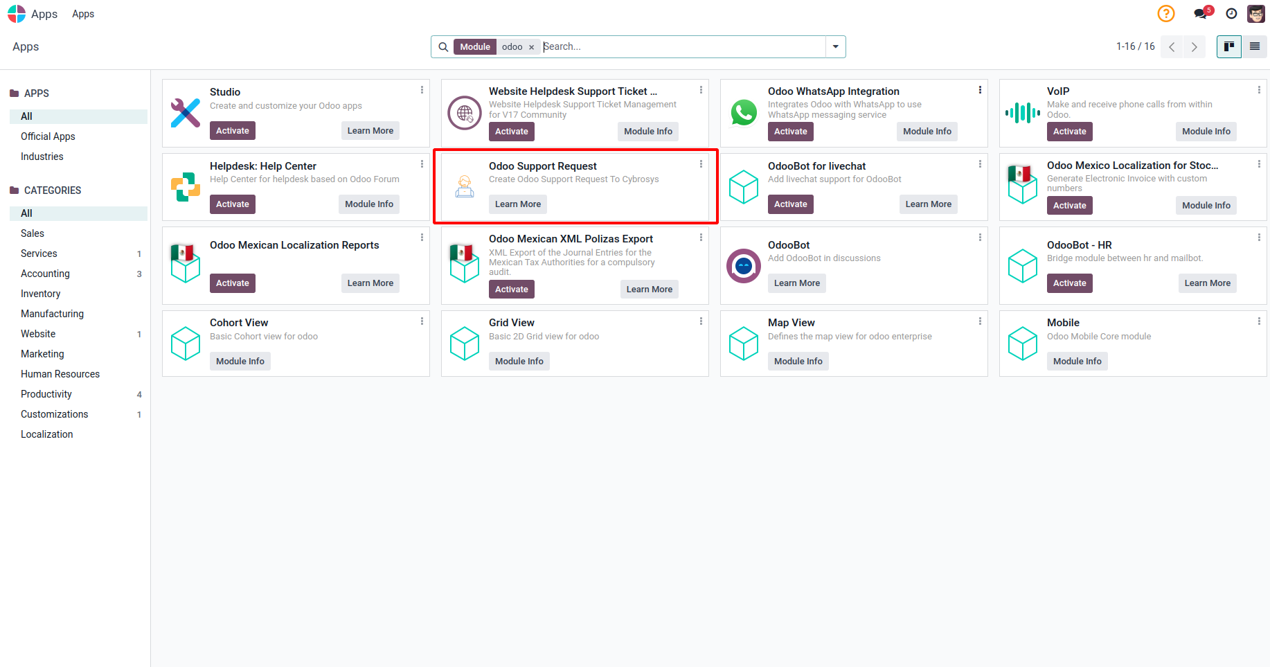Screen dimensions: 1270x667
Task: Open the conversations chat icon
Action: coord(1201,14)
